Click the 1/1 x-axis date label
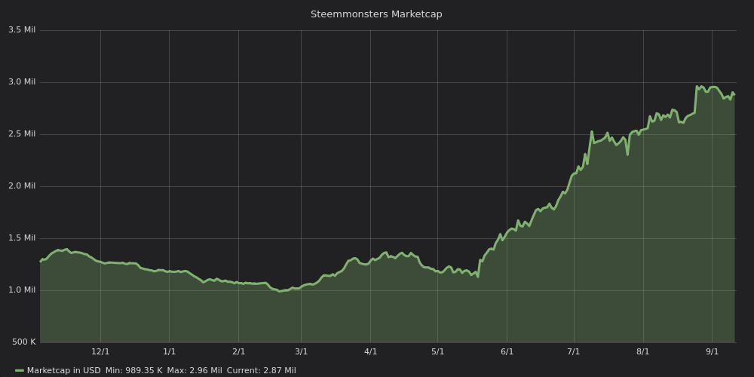The height and width of the screenshot is (377, 754). point(169,351)
